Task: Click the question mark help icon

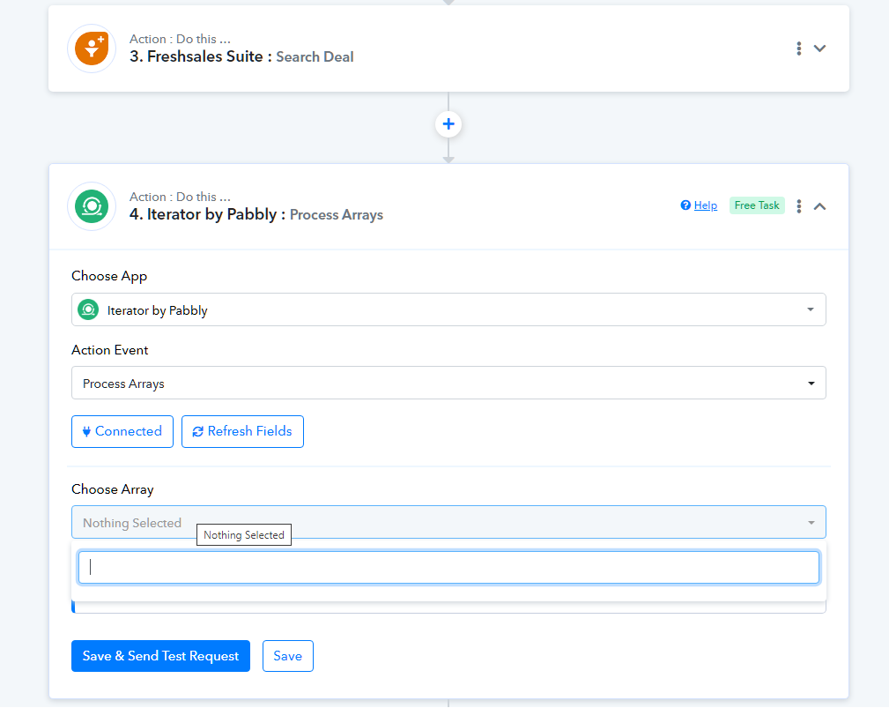Action: coord(685,205)
